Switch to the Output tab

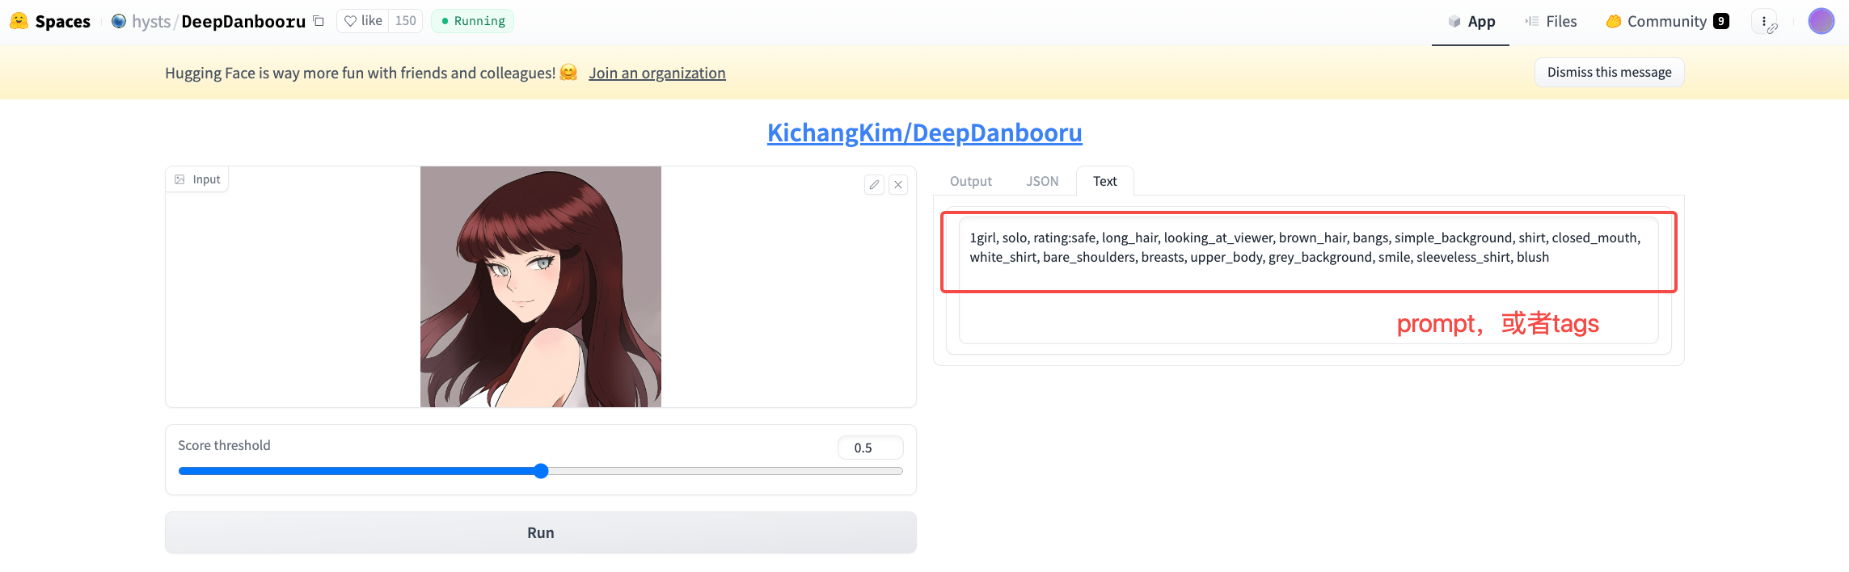point(970,182)
